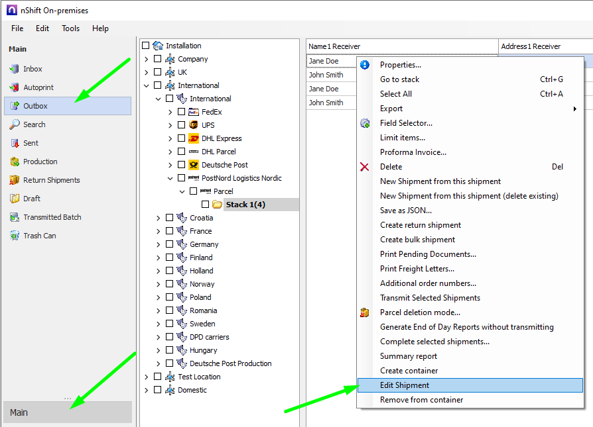Click the Return Shipments icon
Screen dimensions: 593x427
(15, 179)
